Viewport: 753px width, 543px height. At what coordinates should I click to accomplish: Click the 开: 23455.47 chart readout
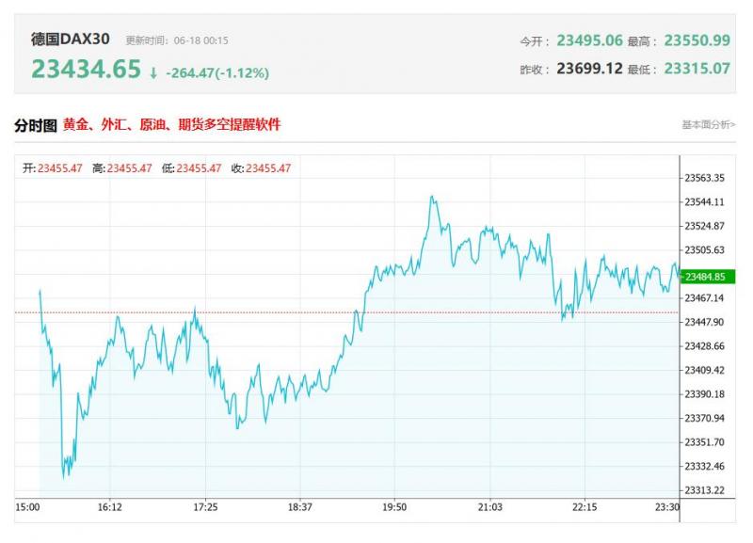pyautogui.click(x=53, y=168)
